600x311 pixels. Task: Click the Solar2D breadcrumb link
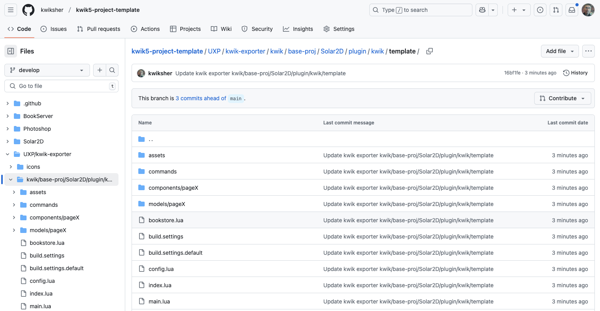pyautogui.click(x=332, y=51)
